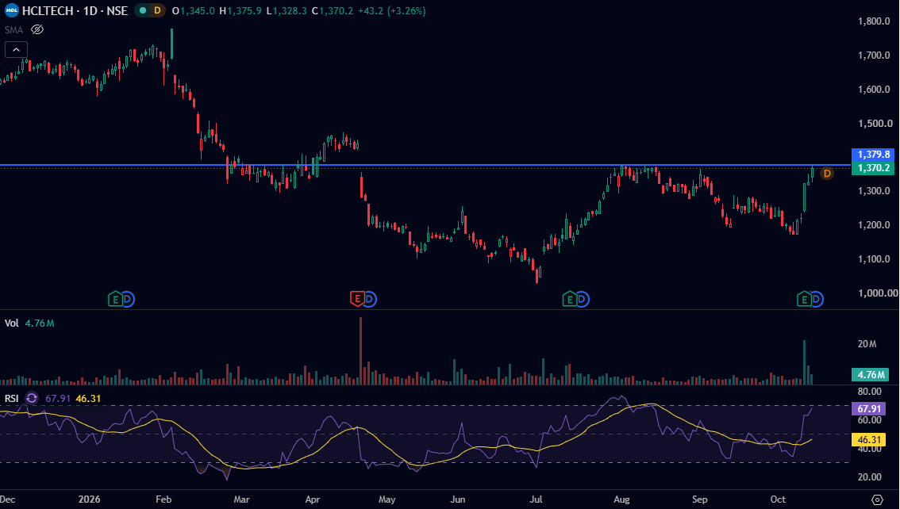Click RSI value 67.91 in the legend
Screen dimensions: 900x509
click(57, 398)
